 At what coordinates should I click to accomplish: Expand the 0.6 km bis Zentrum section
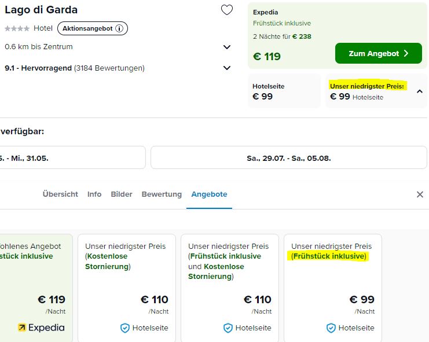[x=227, y=47]
